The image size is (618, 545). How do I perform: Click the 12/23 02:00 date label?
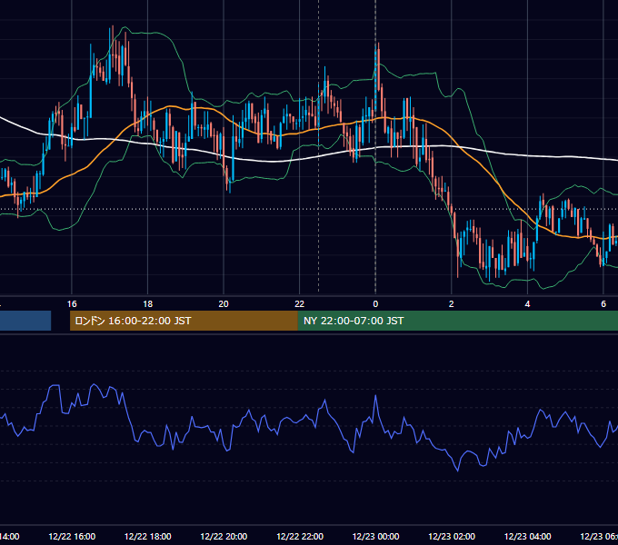pos(452,536)
